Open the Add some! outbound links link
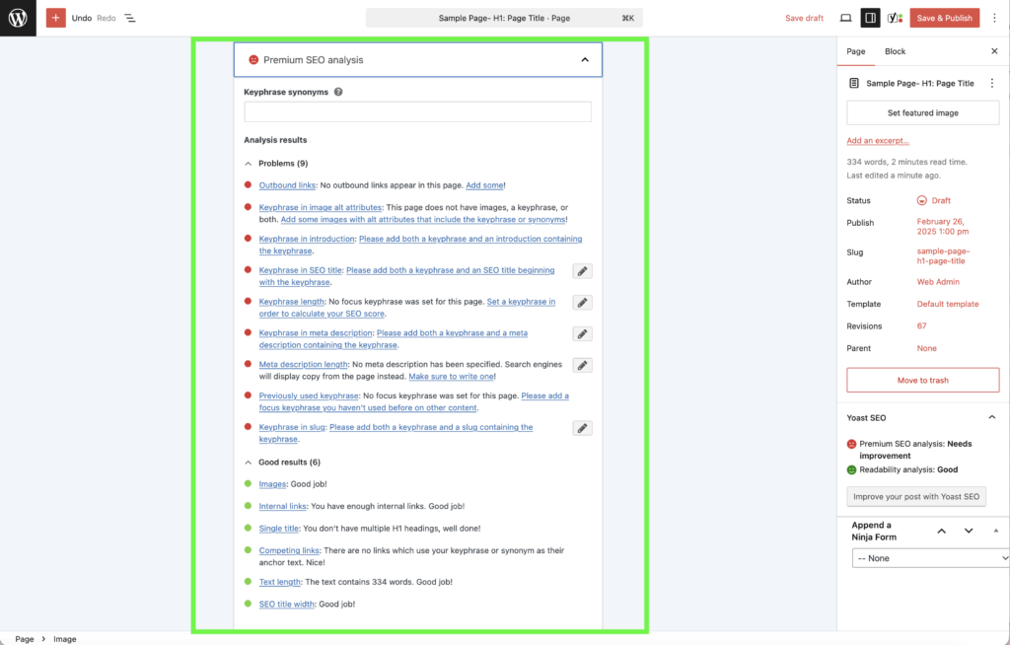This screenshot has width=1010, height=645. [485, 184]
